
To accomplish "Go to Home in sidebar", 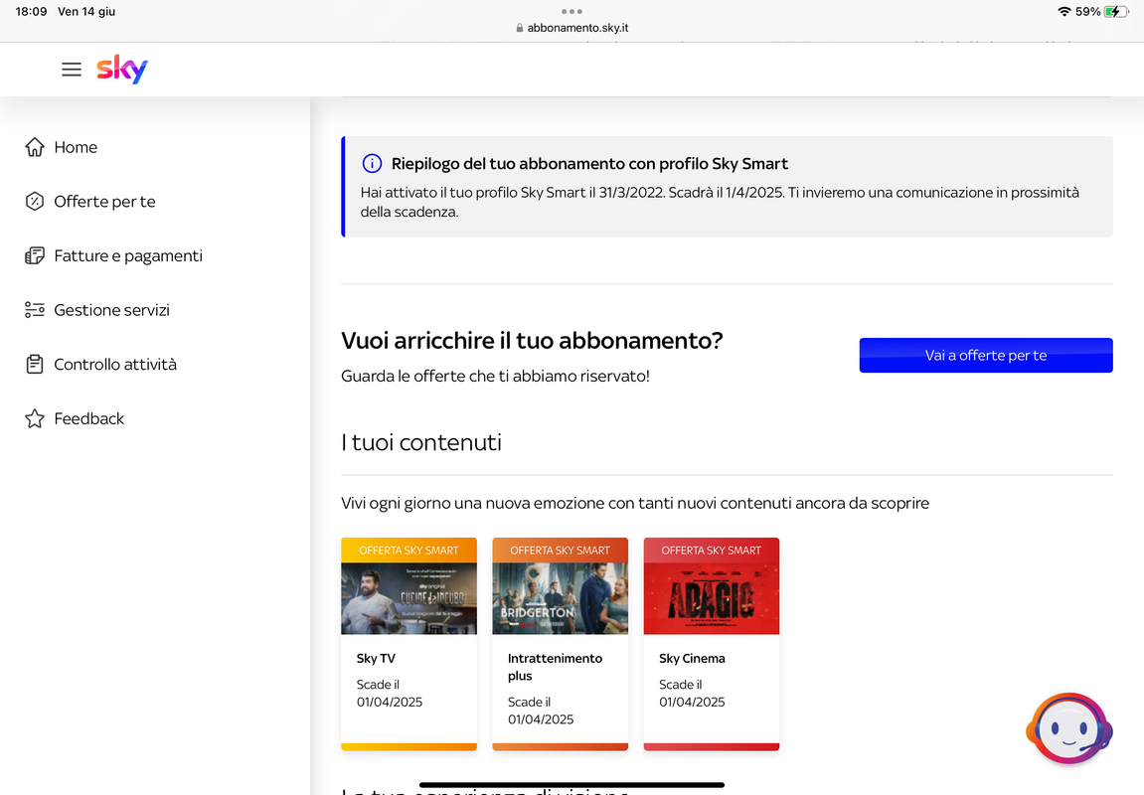I will (76, 147).
